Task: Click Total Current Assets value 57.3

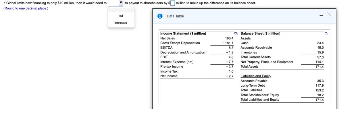Action: coord(320,57)
